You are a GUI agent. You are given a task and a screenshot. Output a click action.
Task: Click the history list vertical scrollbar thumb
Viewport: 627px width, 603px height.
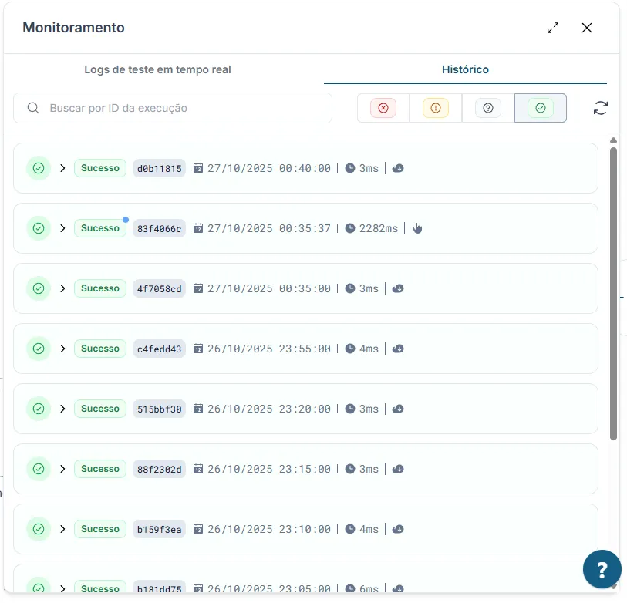click(x=613, y=294)
